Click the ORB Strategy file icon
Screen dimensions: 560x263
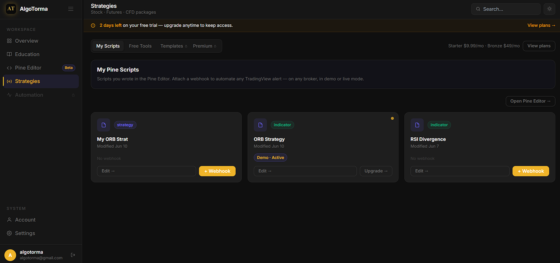[x=260, y=125]
